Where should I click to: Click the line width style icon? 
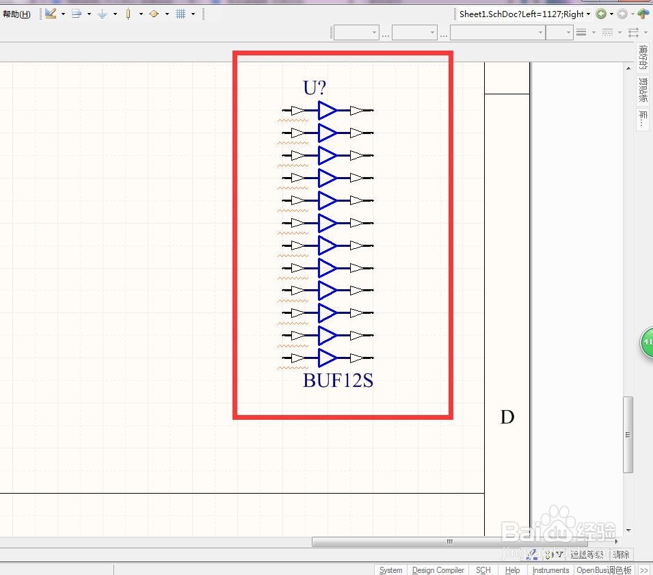click(581, 33)
